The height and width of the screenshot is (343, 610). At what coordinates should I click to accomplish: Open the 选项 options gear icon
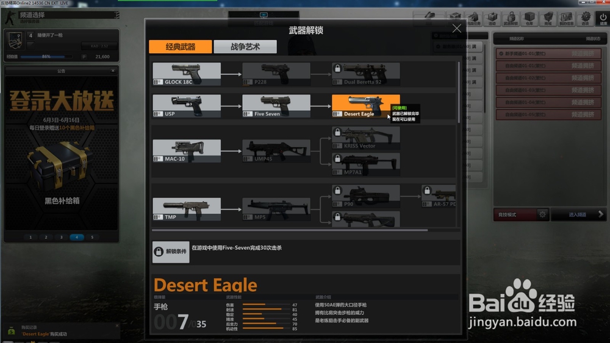[x=585, y=18]
